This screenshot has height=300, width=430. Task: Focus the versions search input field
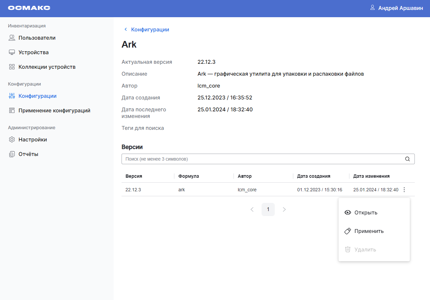(x=263, y=159)
